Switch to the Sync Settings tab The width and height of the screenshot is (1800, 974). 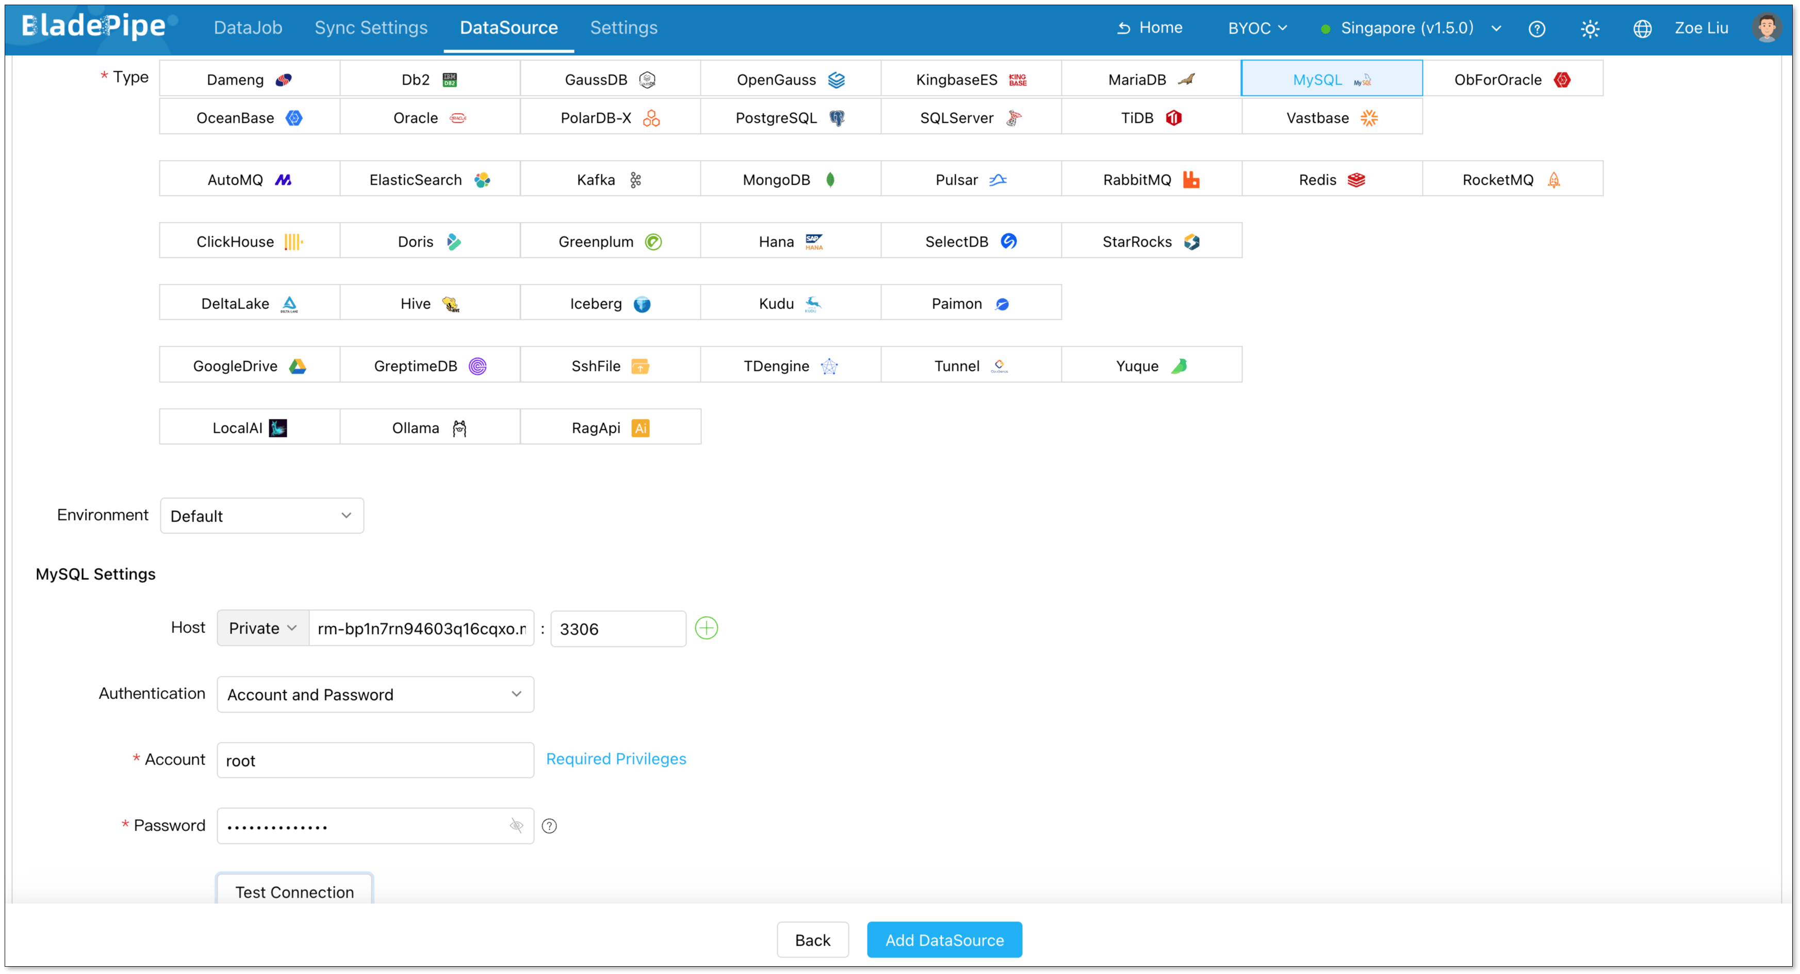coord(371,28)
